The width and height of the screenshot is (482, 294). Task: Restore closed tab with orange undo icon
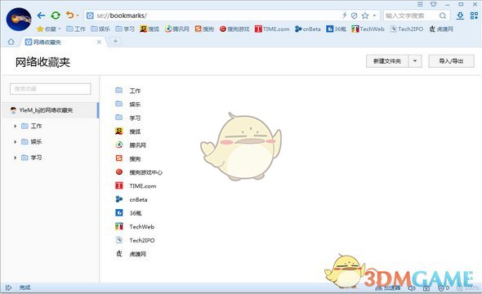tap(69, 15)
